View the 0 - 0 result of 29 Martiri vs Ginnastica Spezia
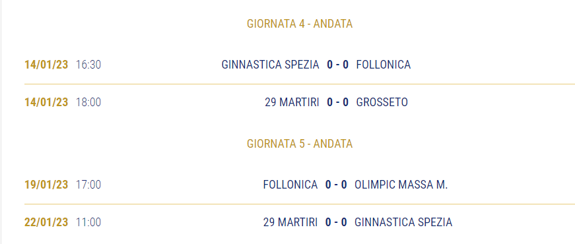Screen dimensions: 575x244 click(336, 222)
